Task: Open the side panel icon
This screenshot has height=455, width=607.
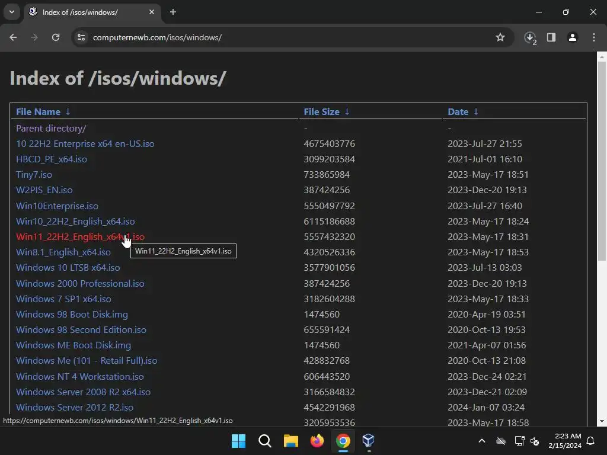Action: coord(551,37)
